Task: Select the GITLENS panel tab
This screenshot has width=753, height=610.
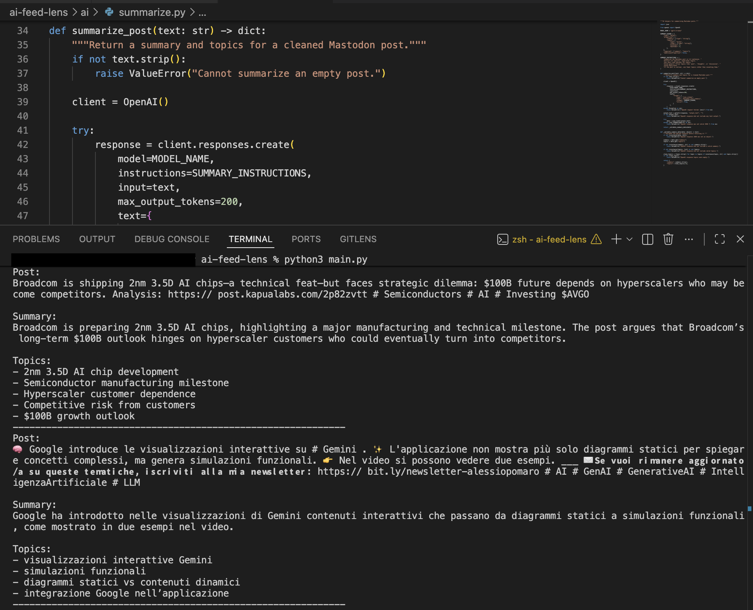Action: coord(358,239)
